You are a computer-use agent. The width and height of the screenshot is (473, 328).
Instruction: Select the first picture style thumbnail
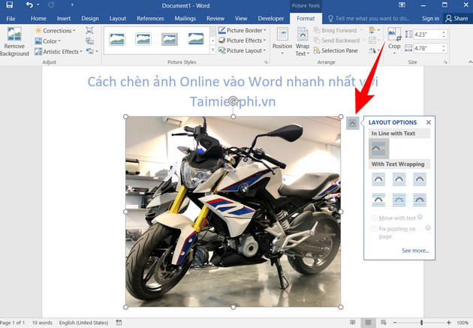click(x=117, y=39)
